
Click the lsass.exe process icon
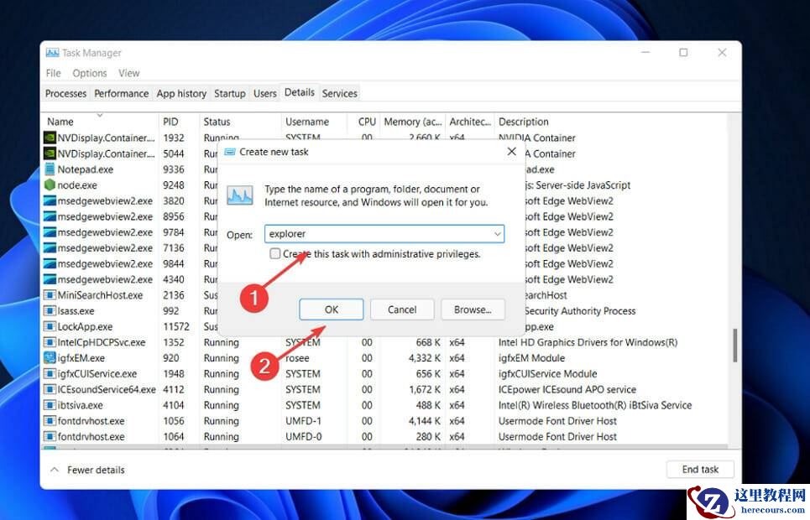(50, 310)
